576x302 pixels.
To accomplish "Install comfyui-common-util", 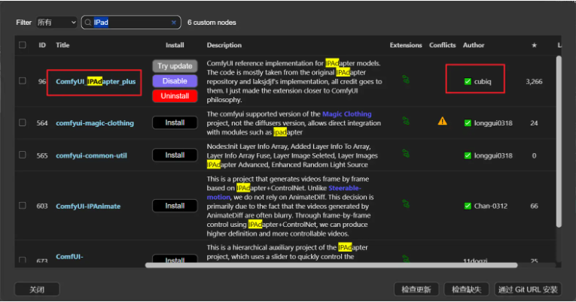I will [175, 155].
